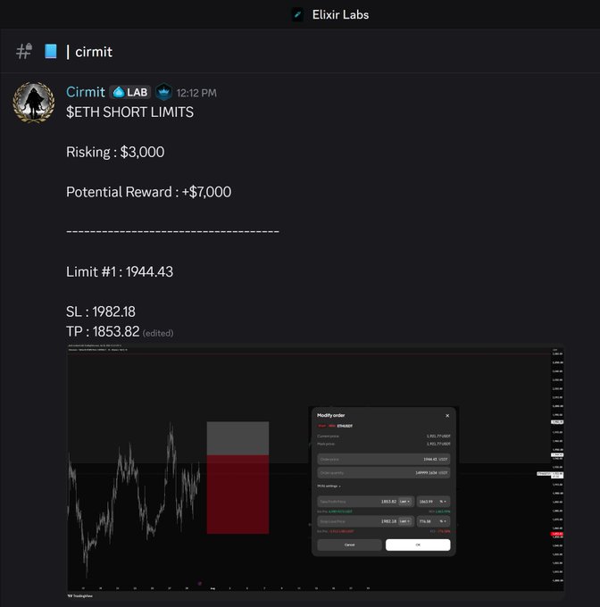Open the Cirmit username link

pos(86,92)
